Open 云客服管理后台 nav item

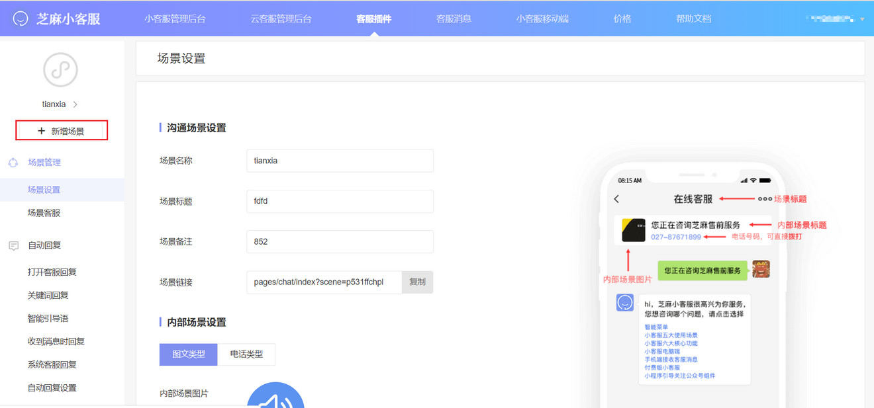tap(281, 19)
